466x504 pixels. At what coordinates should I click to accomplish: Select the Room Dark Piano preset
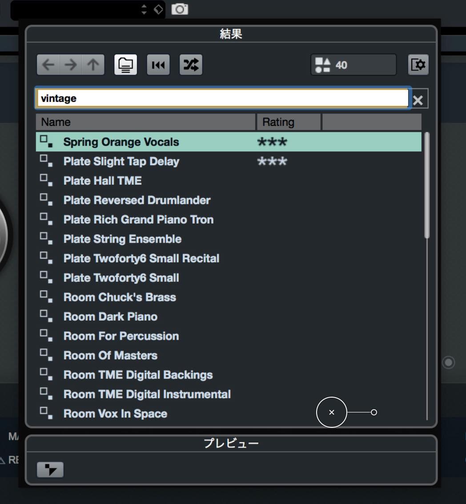(229, 317)
